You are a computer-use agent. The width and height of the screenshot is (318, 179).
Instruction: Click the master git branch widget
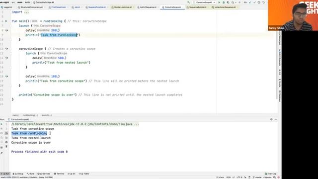coord(257,177)
